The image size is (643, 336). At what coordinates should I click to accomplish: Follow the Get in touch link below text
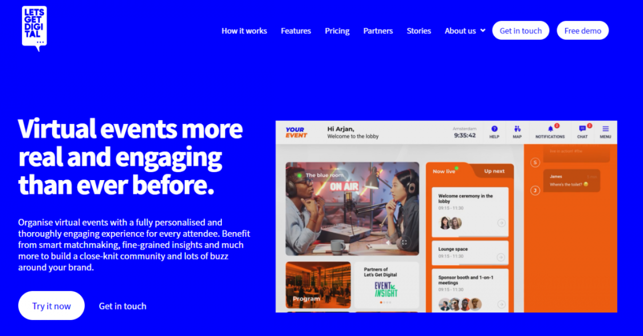tap(122, 306)
